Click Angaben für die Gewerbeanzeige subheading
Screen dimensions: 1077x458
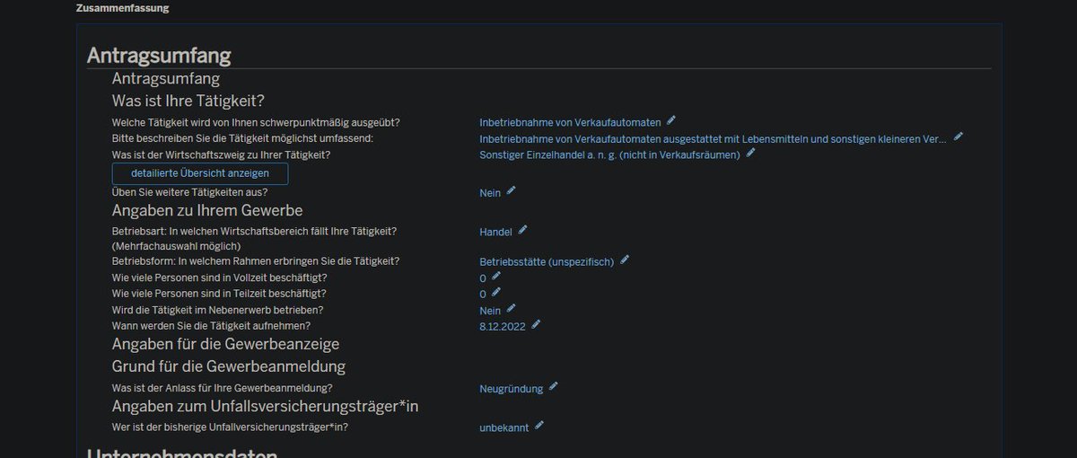tap(225, 344)
